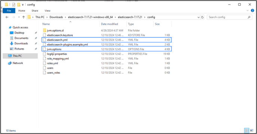This screenshot has width=257, height=134.
Task: Click the File folder type cell
Action: click(134, 31)
